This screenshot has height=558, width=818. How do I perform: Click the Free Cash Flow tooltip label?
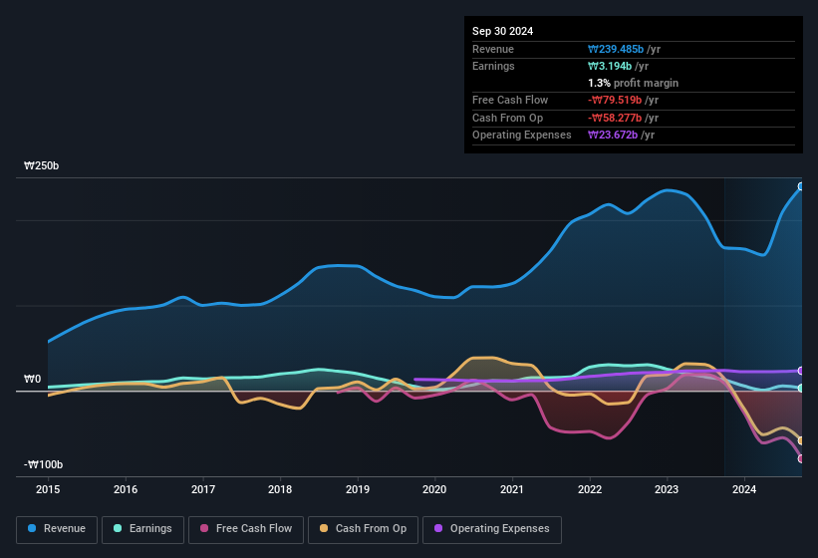coord(510,100)
